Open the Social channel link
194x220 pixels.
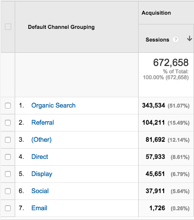click(40, 191)
